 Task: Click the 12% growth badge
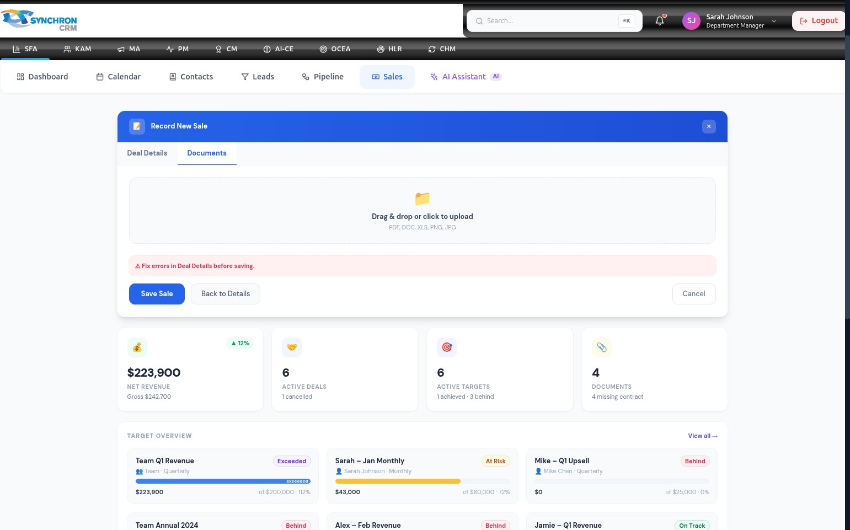pyautogui.click(x=240, y=343)
